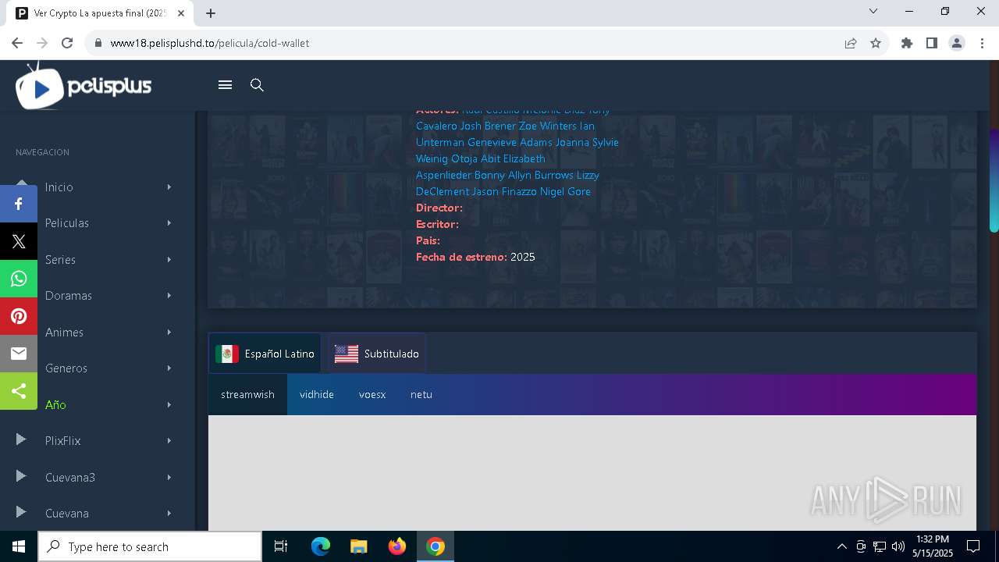
Task: Open Windows Start menu
Action: click(x=19, y=546)
